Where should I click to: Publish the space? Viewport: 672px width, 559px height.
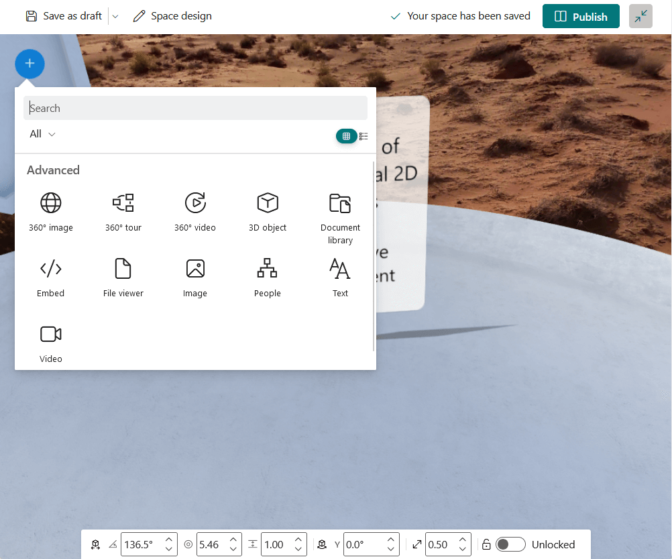pos(581,16)
